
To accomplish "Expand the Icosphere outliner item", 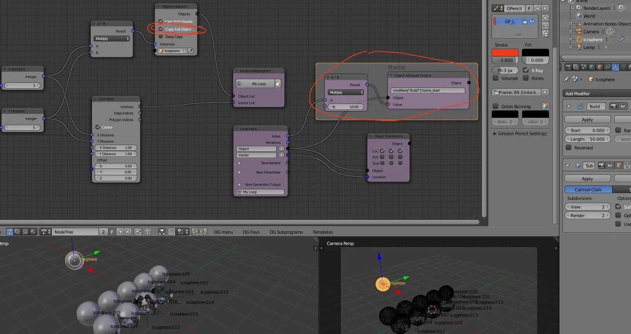I will coord(570,39).
